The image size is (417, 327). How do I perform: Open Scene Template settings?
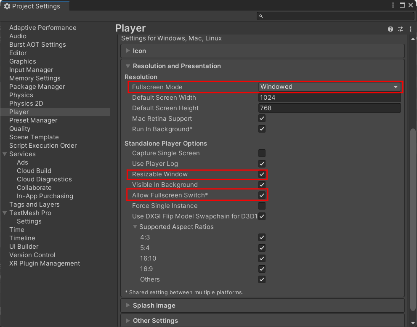[34, 137]
